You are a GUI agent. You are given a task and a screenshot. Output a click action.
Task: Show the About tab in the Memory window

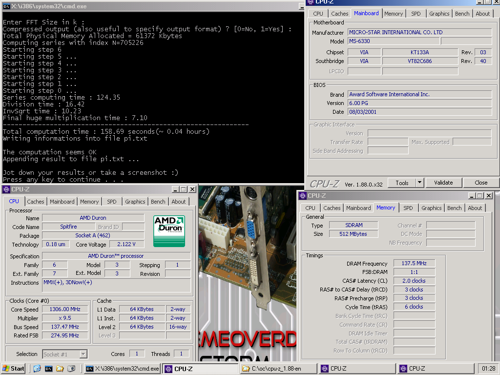coord(475,208)
